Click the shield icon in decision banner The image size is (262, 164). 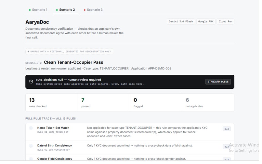[x=31, y=82]
